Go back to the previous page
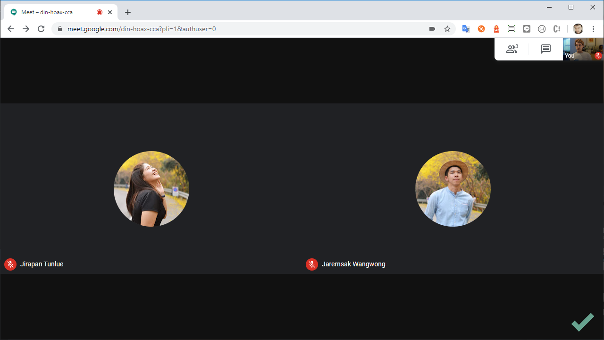 11,29
